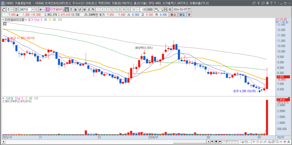Zoom out chart with minus icon
The height and width of the screenshot is (145, 292).
click(281, 142)
